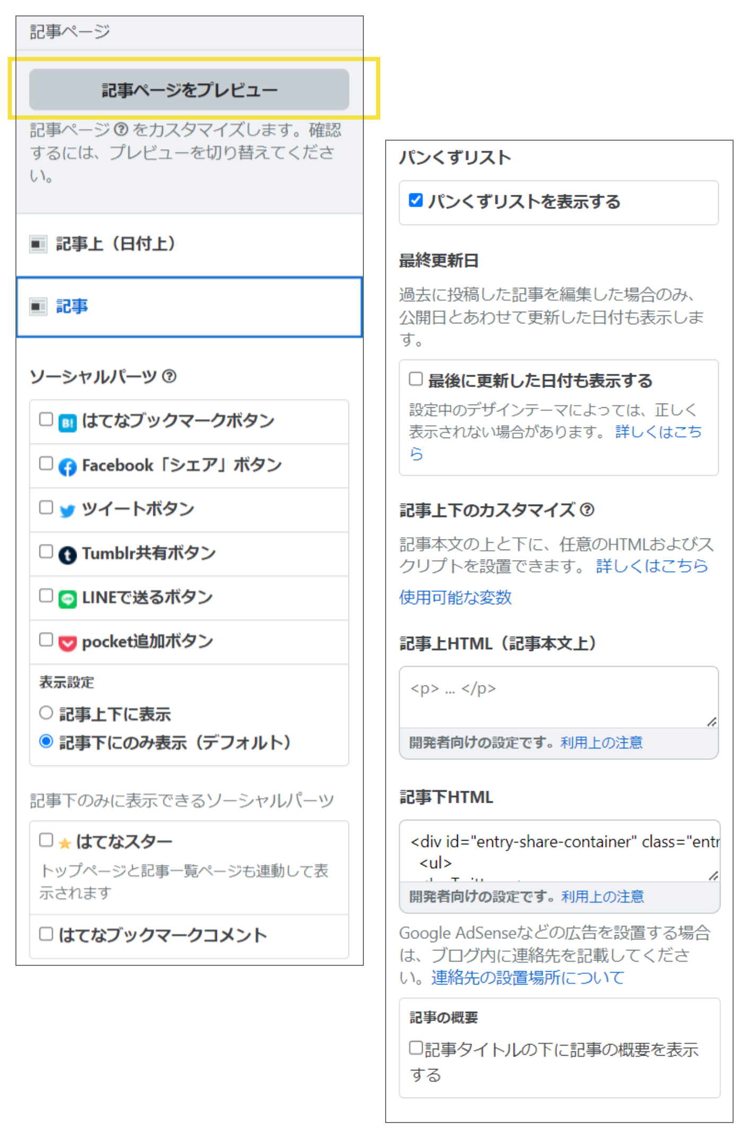Enable 最後に更新した日付も表示する checkbox
Image resolution: width=749 pixels, height=1148 pixels.
click(x=416, y=379)
